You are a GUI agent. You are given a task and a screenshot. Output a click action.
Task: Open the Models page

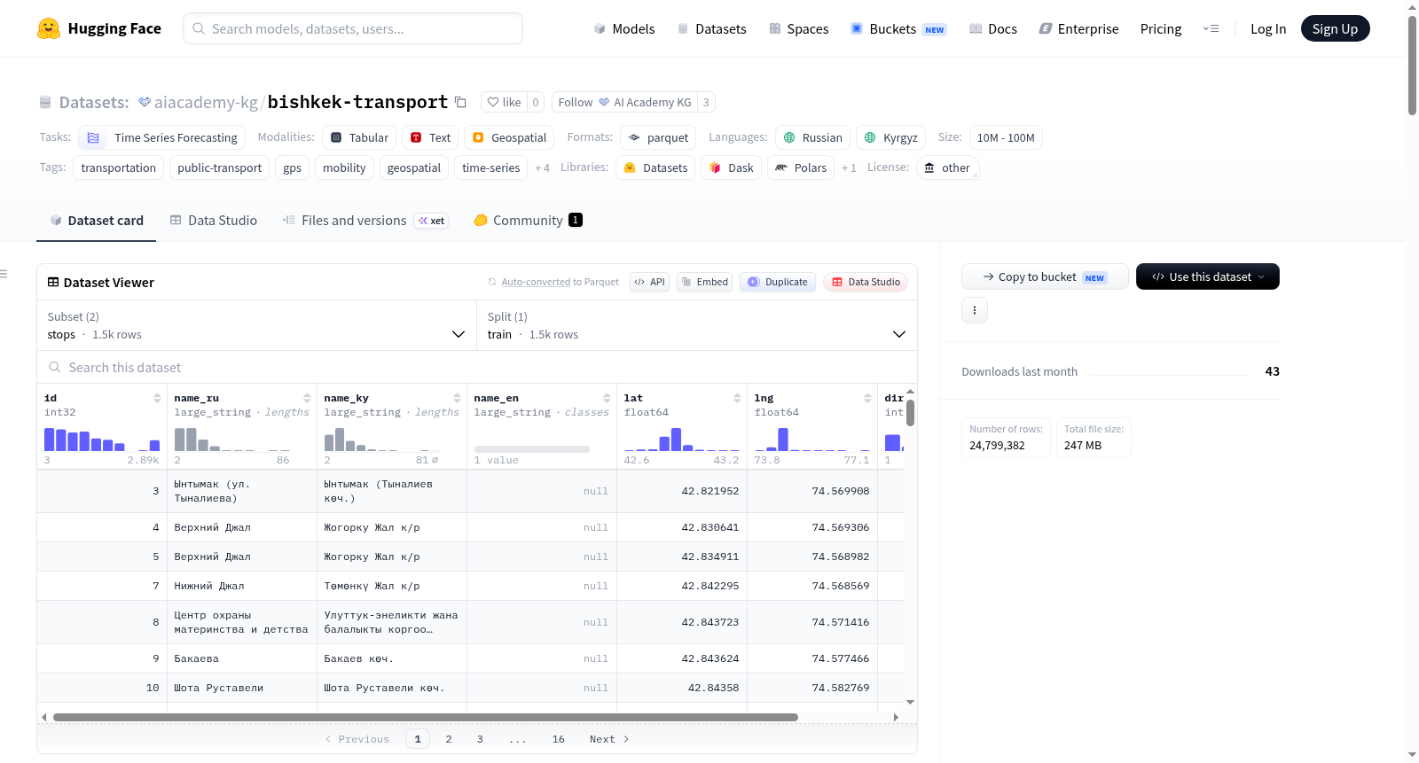click(624, 28)
